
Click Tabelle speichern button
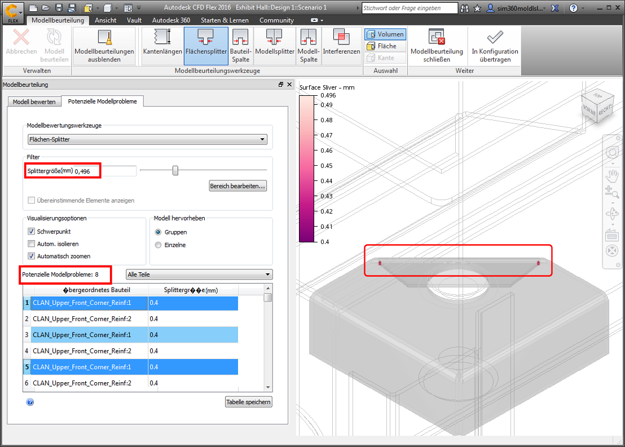point(248,402)
